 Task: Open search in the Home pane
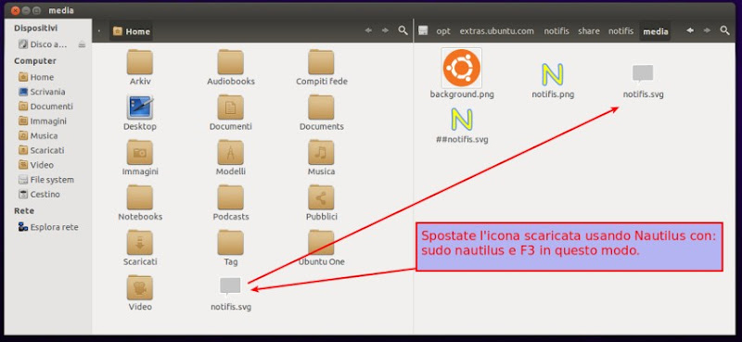tap(403, 31)
